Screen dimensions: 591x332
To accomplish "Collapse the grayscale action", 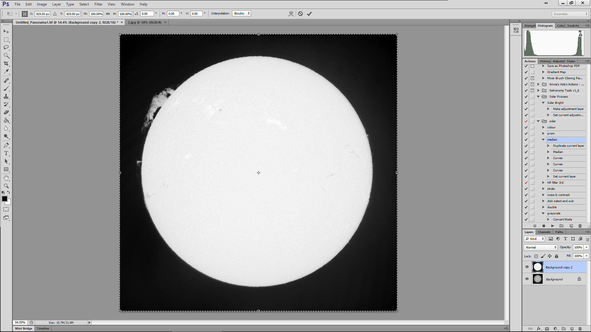I will (543, 213).
